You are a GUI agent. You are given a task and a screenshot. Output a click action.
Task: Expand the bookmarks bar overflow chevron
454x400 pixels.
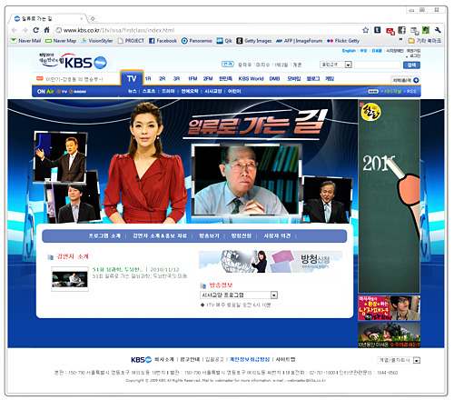click(400, 39)
